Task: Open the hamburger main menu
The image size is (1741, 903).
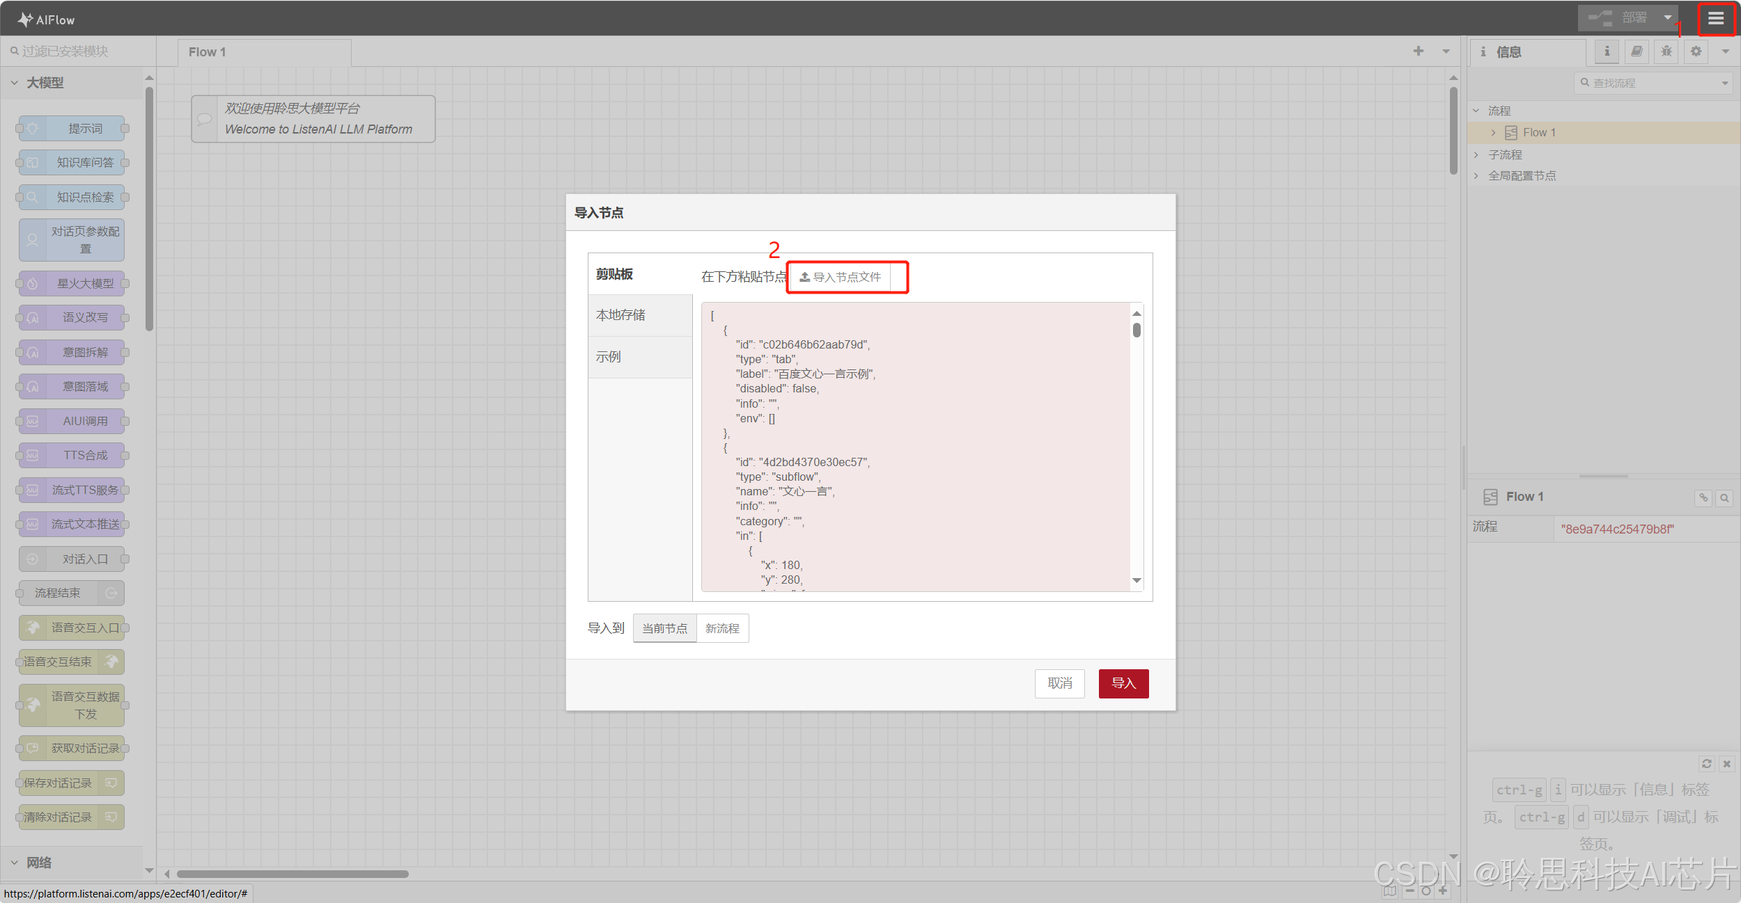Action: (x=1715, y=19)
